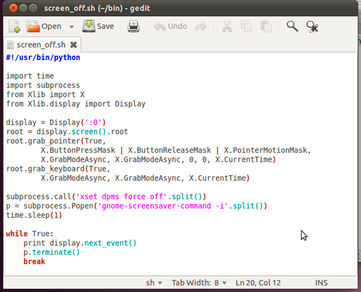Open the Tab Width dropdown
361x292 pixels.
pos(198,283)
